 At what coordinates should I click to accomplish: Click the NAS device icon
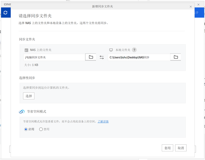click(27, 50)
